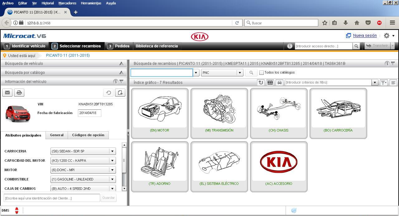Open the (AC) ACCESORIO category
399x216 pixels.
(279, 167)
